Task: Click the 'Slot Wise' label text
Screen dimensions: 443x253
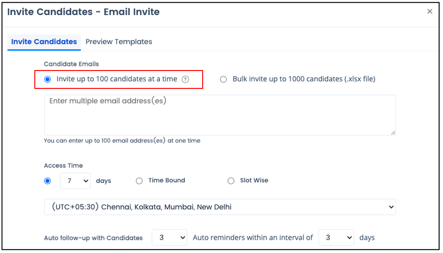Action: (254, 181)
